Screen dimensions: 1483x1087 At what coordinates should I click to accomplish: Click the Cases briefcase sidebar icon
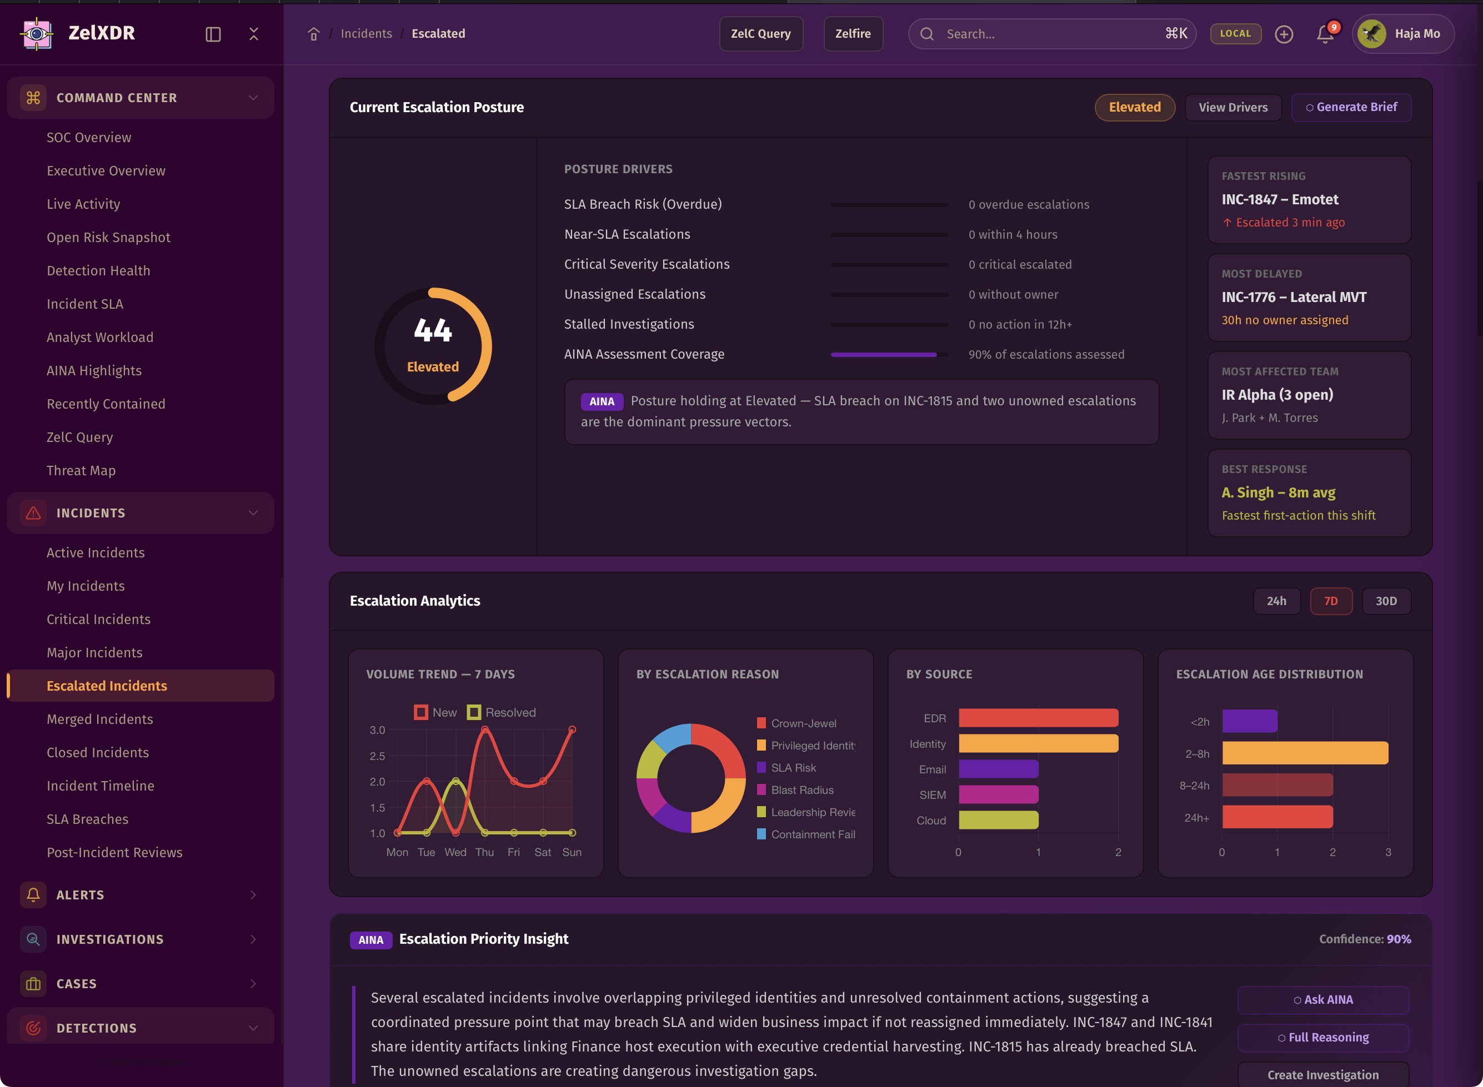pyautogui.click(x=33, y=984)
